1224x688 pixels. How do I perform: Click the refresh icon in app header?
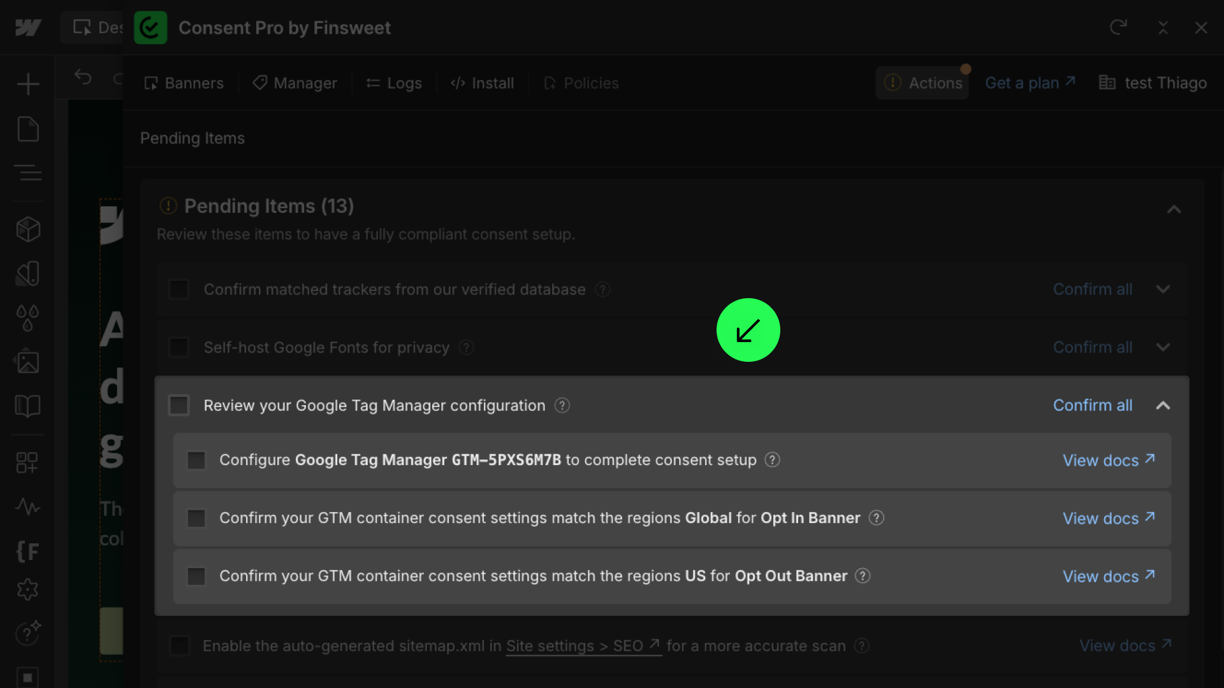click(1118, 27)
